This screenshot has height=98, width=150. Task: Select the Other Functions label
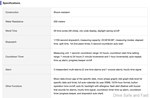tap(13, 86)
